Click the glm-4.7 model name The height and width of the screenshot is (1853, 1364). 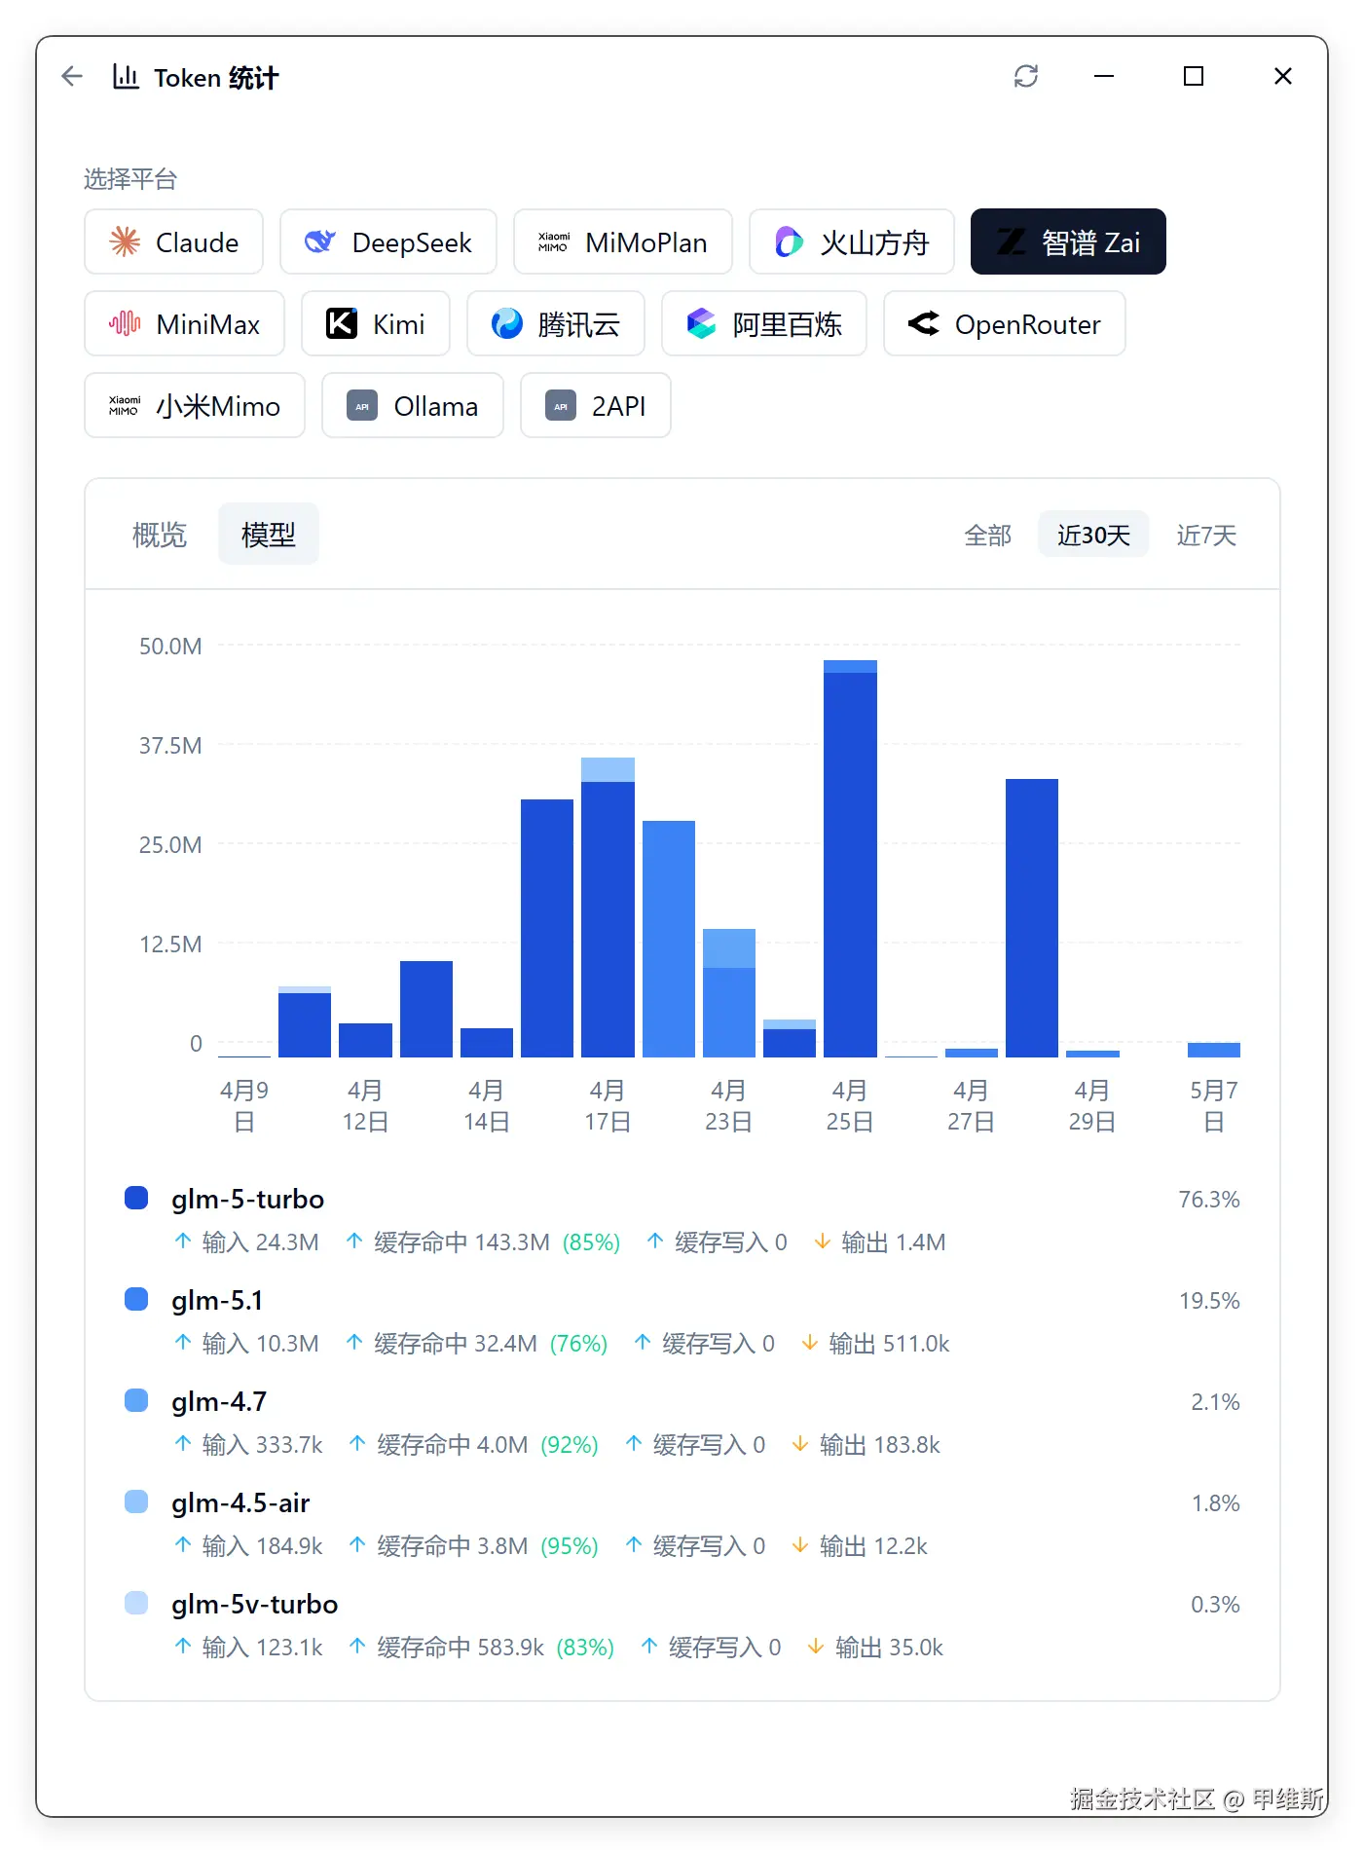(219, 1401)
